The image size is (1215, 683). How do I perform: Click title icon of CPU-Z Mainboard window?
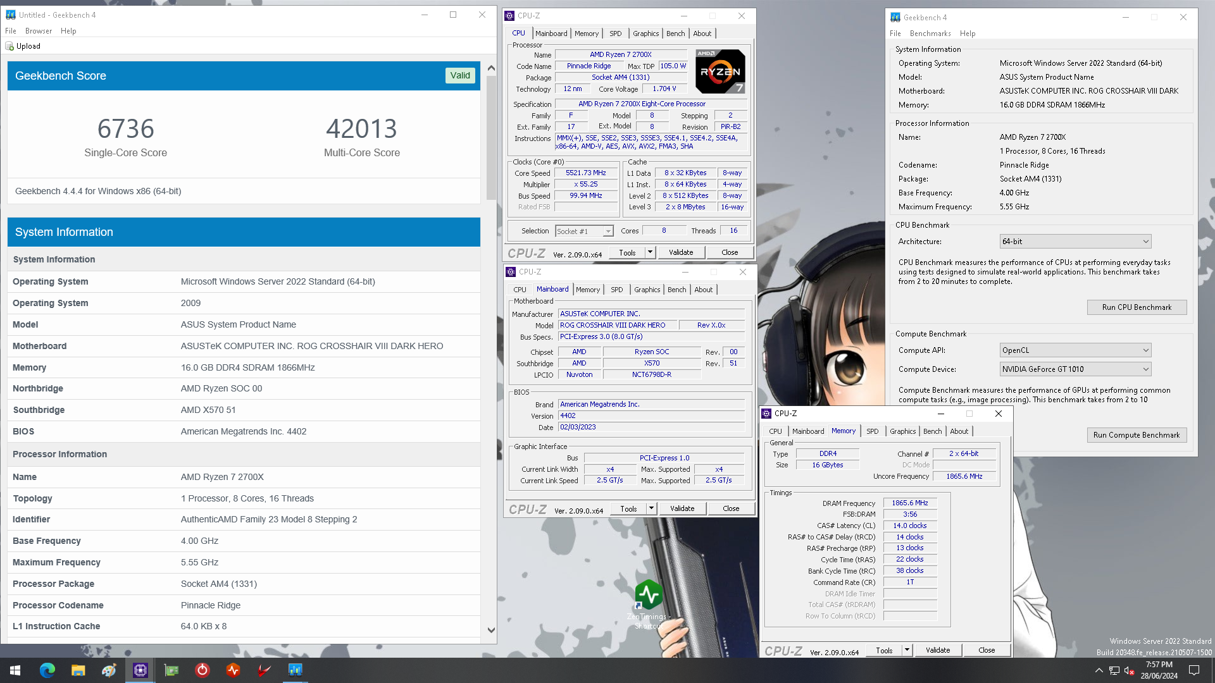pyautogui.click(x=511, y=272)
